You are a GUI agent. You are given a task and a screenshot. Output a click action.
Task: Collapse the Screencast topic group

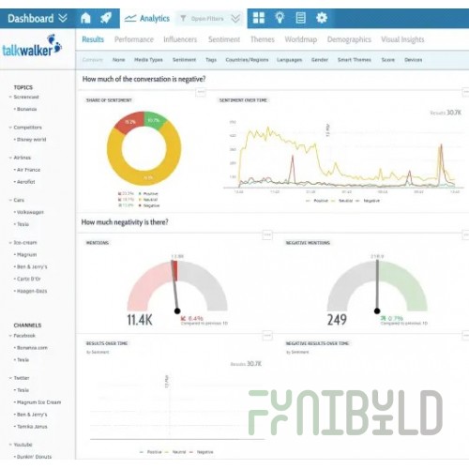pos(10,97)
